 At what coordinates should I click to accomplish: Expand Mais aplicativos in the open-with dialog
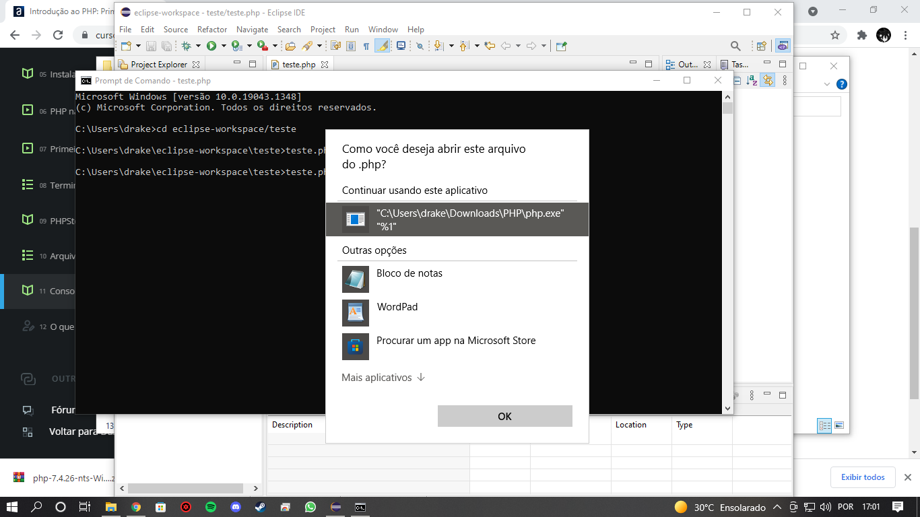(x=383, y=378)
